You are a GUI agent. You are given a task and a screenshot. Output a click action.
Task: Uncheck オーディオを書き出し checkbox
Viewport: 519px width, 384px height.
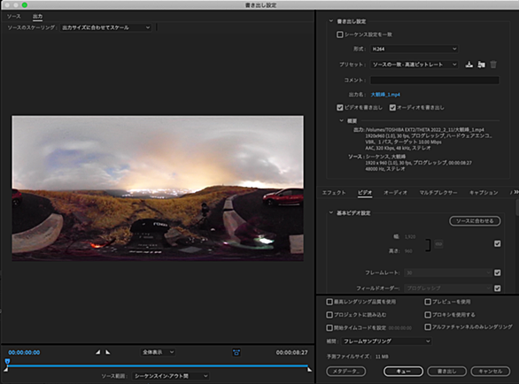(x=392, y=107)
